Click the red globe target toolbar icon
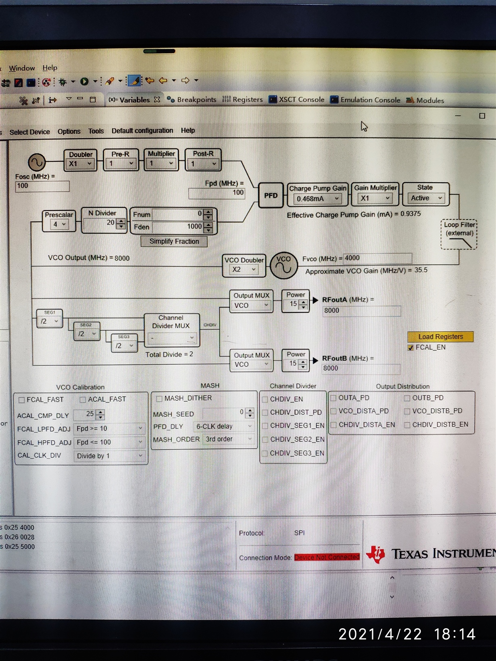496x661 pixels. (x=46, y=82)
